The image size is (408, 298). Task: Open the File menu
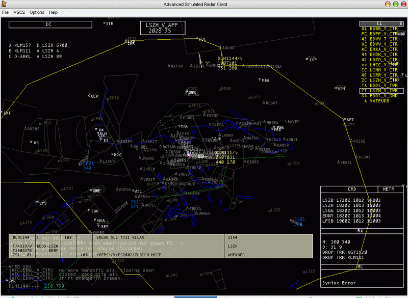5,12
